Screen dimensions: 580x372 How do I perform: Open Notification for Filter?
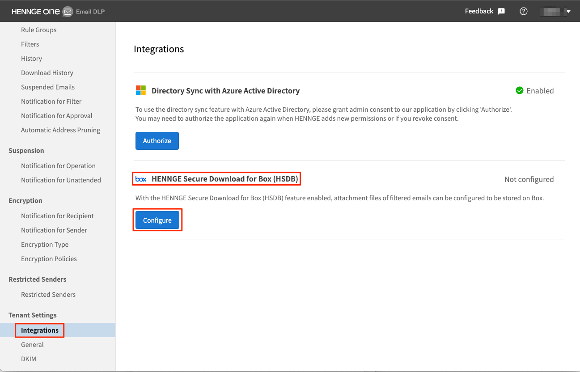tap(51, 101)
